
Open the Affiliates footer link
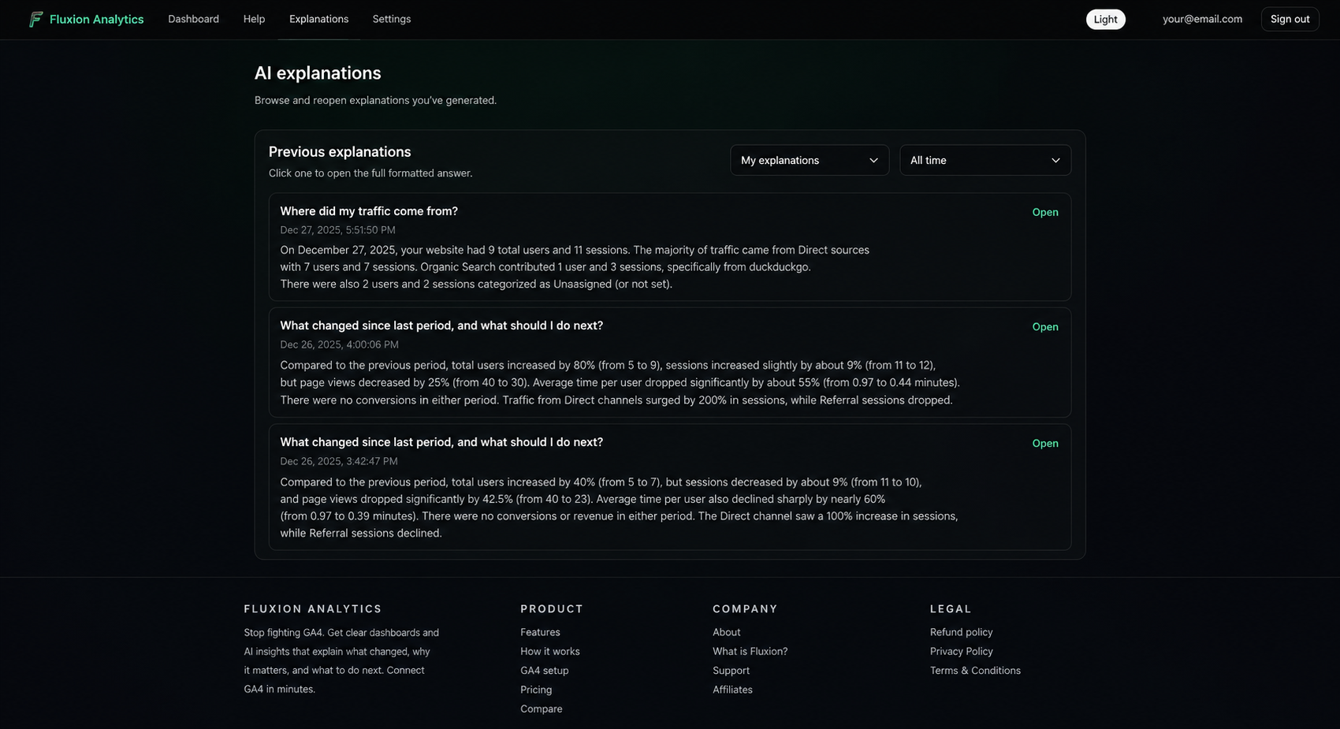pyautogui.click(x=732, y=690)
